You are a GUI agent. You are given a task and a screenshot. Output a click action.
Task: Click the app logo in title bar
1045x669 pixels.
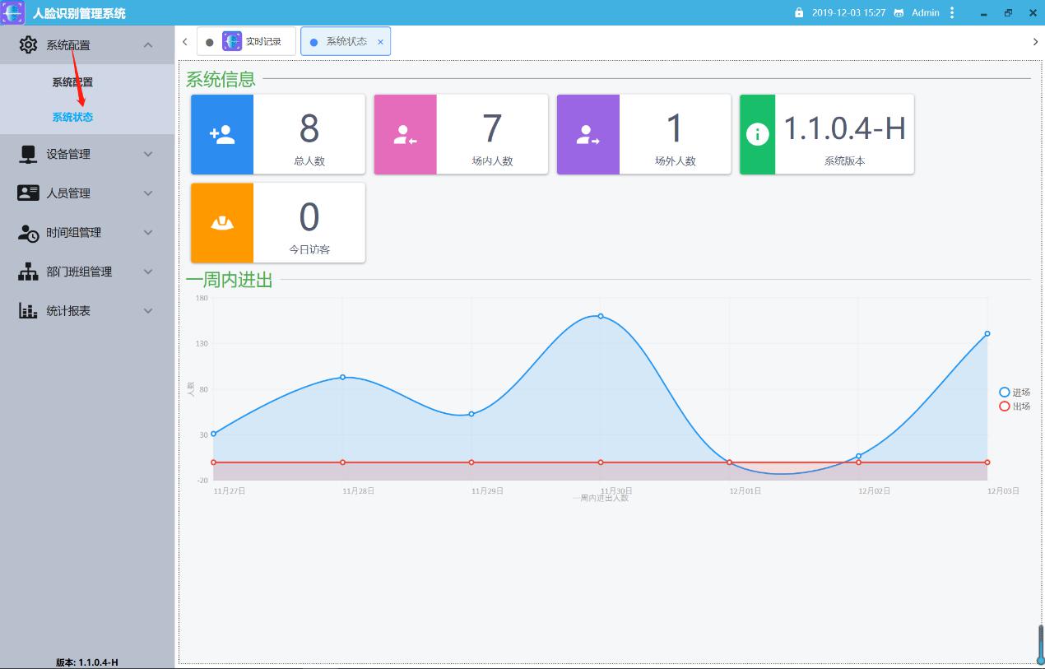13,13
